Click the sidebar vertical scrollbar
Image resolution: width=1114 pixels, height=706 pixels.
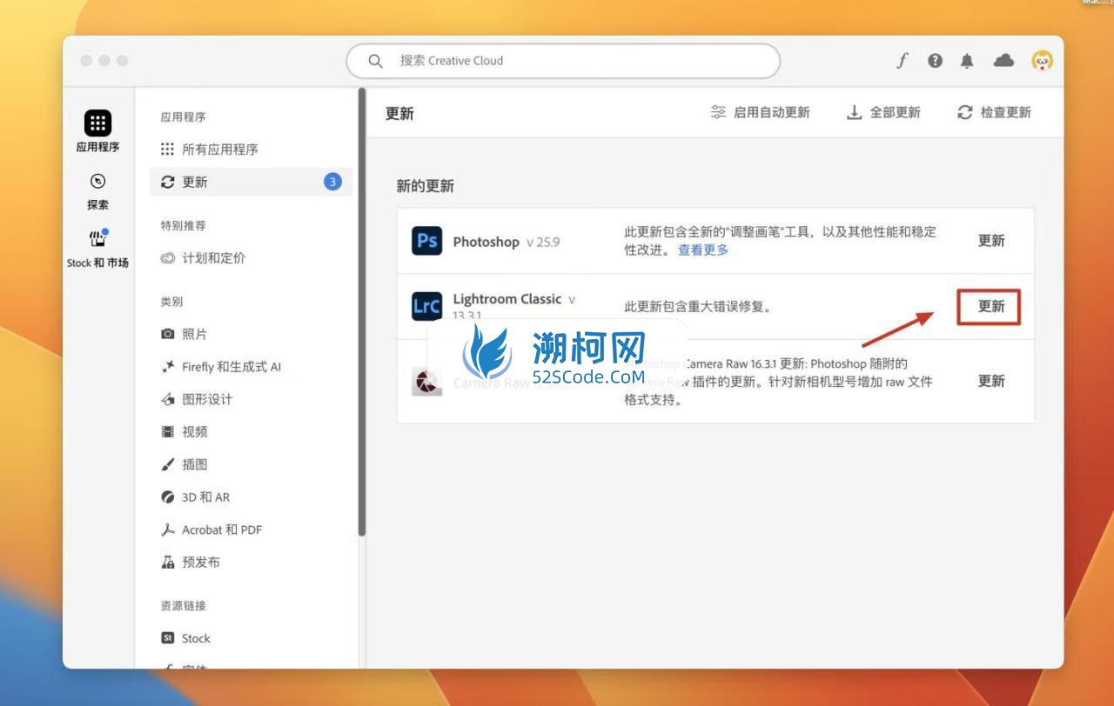pyautogui.click(x=362, y=311)
